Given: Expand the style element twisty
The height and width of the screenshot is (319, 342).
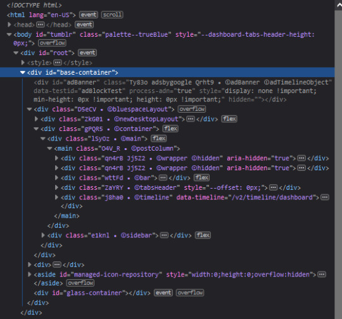Looking at the screenshot, I should [x=23, y=63].
